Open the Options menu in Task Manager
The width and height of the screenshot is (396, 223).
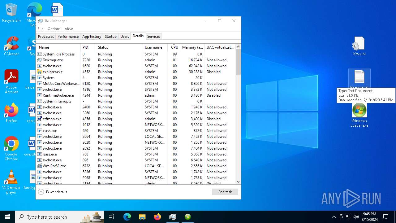[x=54, y=29]
